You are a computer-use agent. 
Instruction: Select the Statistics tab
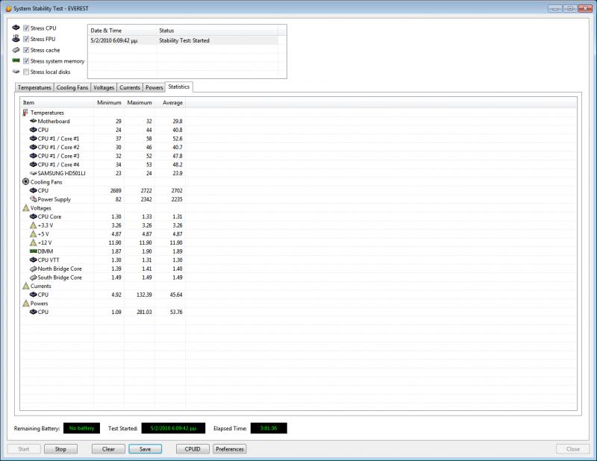click(179, 87)
